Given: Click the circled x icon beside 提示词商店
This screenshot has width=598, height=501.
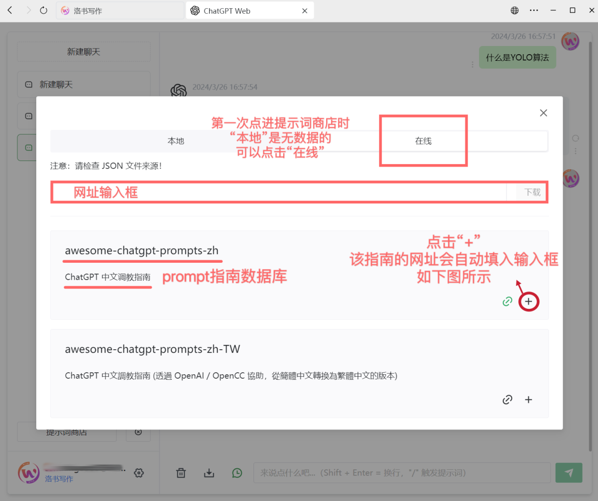Looking at the screenshot, I should click(x=139, y=432).
